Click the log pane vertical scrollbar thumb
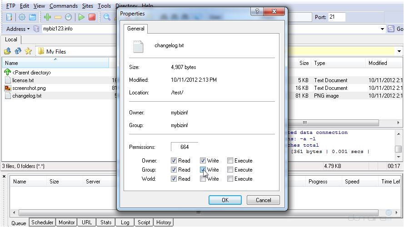 tap(399, 149)
